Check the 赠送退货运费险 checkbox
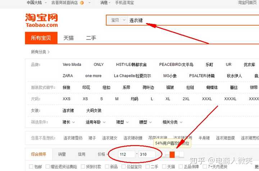Screen dimensions: 259x171 47,167
